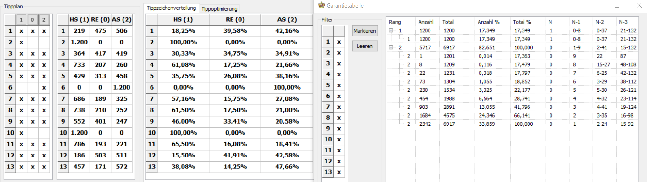The image size is (647, 182).
Task: Click the Tippplan column 0 header button
Action: pyautogui.click(x=32, y=20)
